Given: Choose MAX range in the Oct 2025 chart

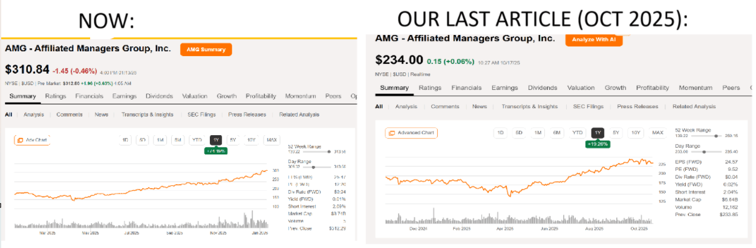Looking at the screenshot, I should [657, 133].
